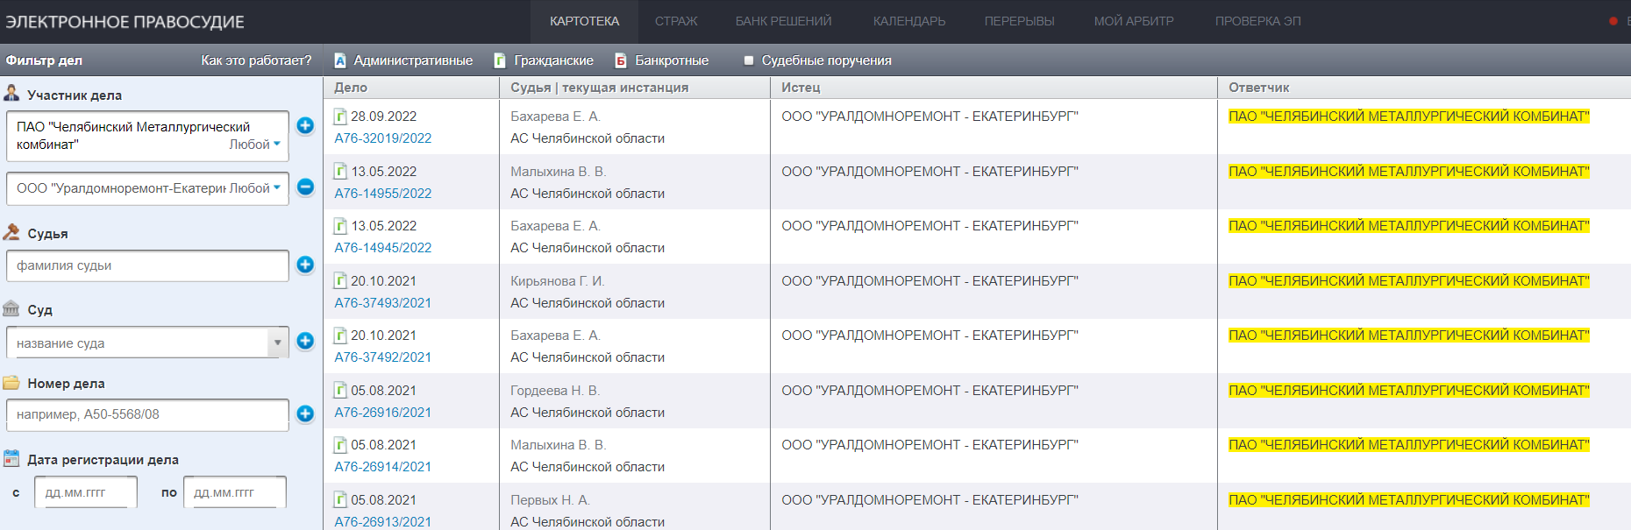Select judge Бахарева Е. А. in case А76-32019/2022 row
The image size is (1631, 530).
click(x=555, y=117)
